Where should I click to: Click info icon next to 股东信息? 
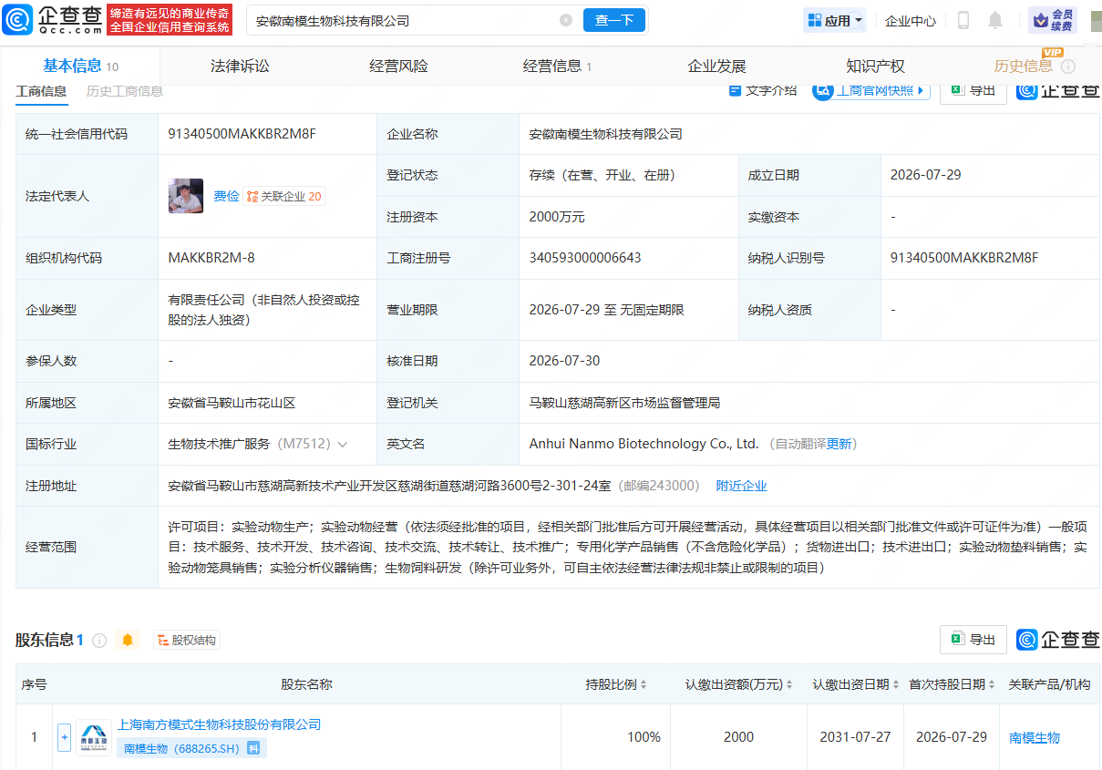click(x=99, y=641)
